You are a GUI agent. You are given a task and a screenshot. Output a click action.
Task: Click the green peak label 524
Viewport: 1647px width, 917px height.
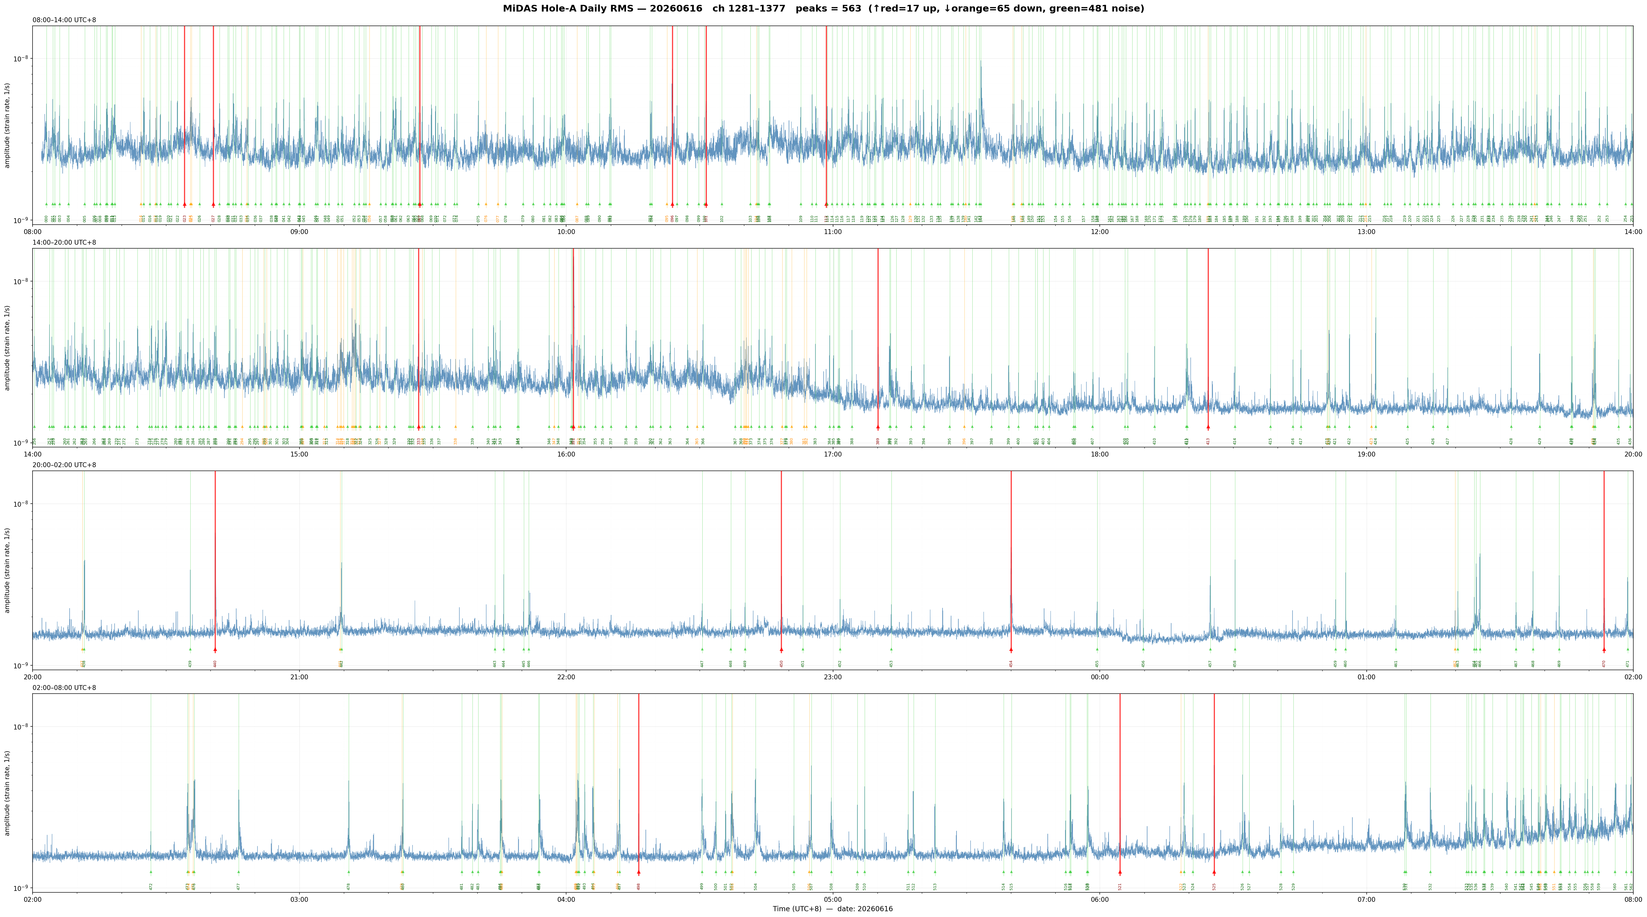click(x=1193, y=886)
